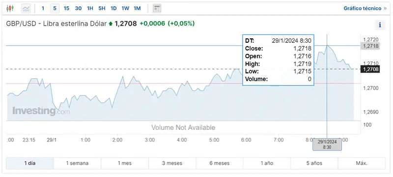Select the 1 minute interval
Screen dimensions: 393x177
tap(43, 8)
